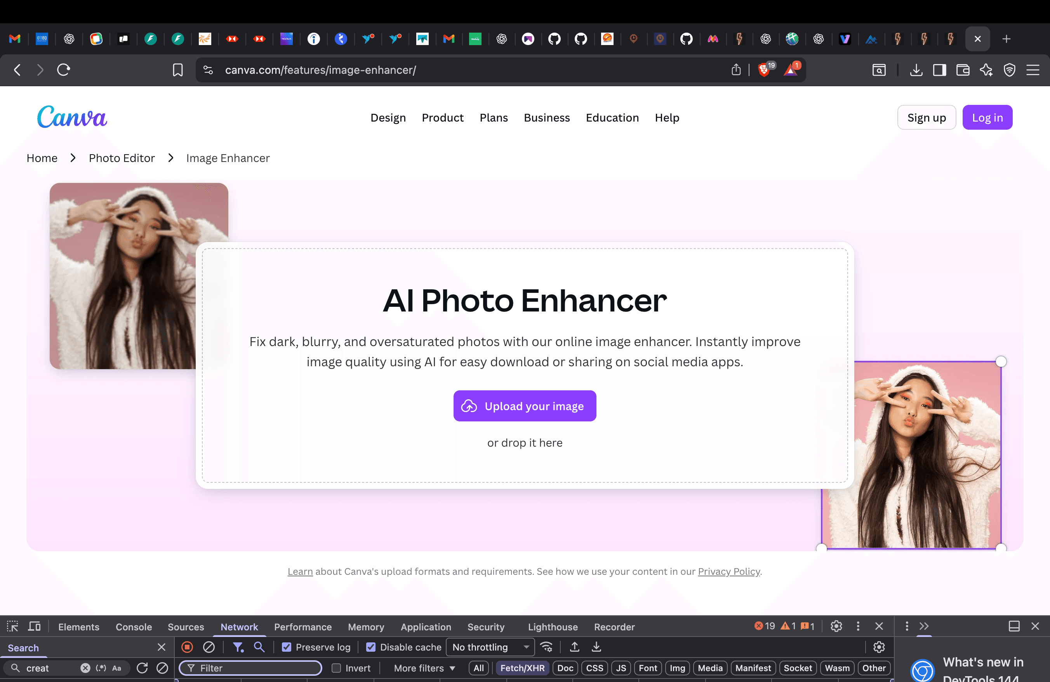The height and width of the screenshot is (682, 1050).
Task: Click the inspect element picker icon
Action: point(12,626)
